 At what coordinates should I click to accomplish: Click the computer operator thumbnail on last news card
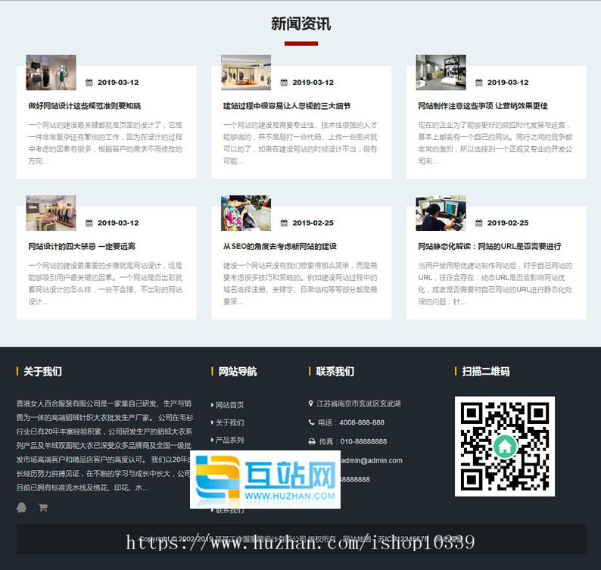(x=441, y=213)
